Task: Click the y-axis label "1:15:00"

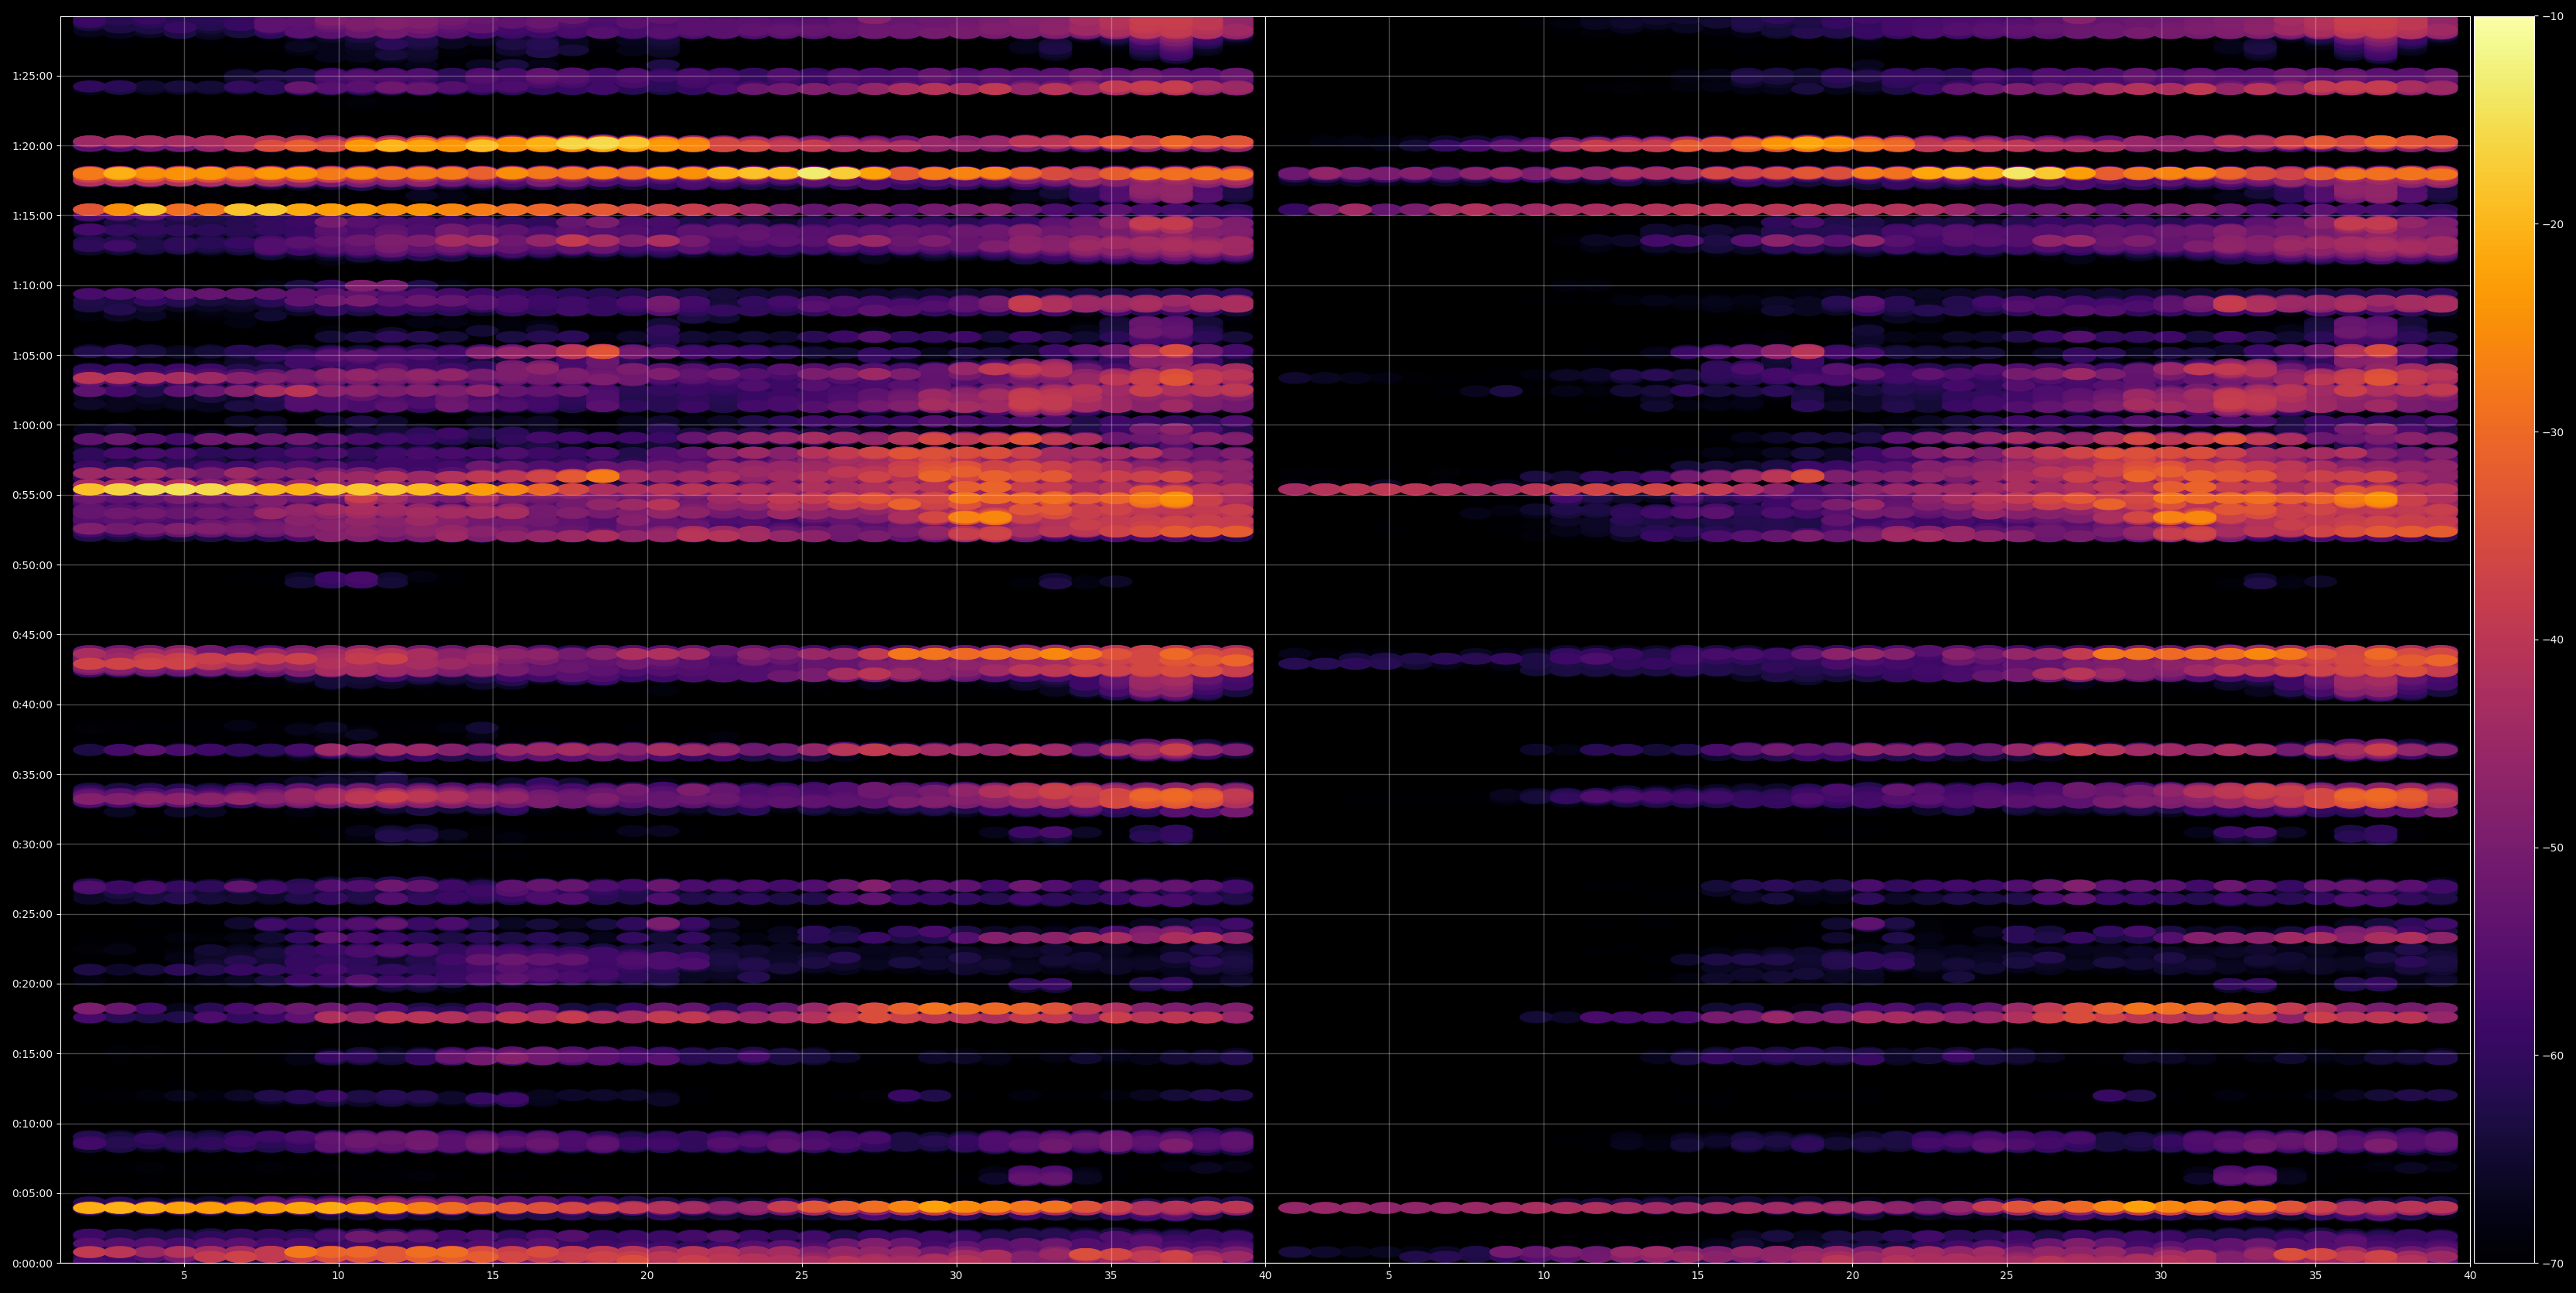Action: 32,216
